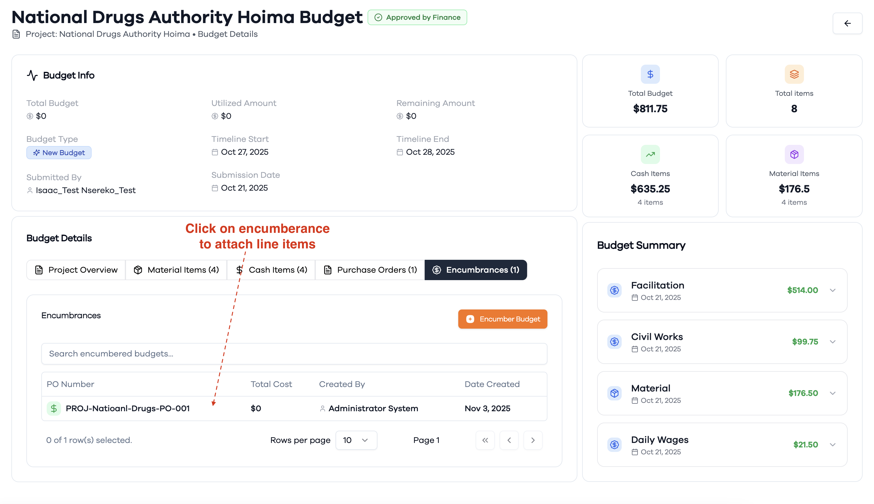Open encumbrance PROJ-Natioanl-Drugs-PO-001
The height and width of the screenshot is (504, 874).
128,409
